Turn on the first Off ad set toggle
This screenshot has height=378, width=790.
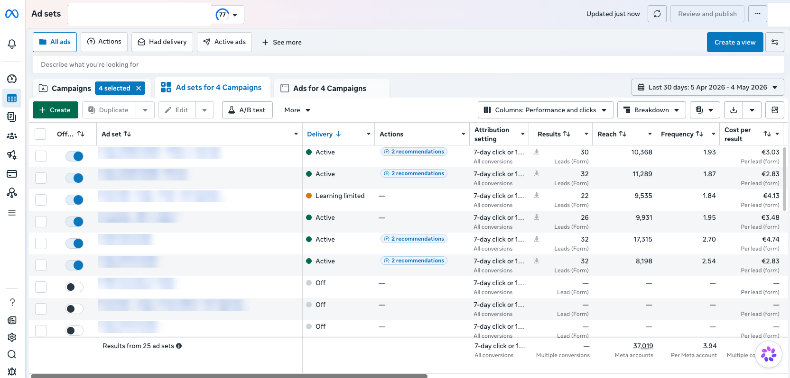tap(74, 287)
